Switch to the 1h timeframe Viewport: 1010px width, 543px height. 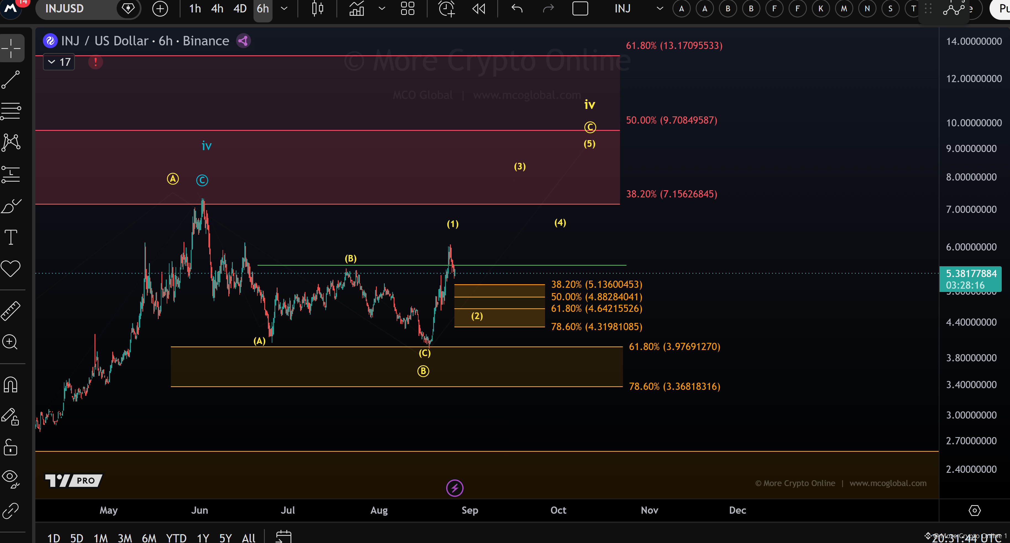(195, 9)
